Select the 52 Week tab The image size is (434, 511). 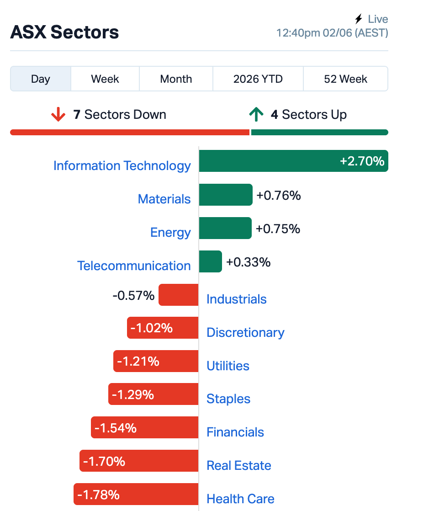(x=345, y=79)
